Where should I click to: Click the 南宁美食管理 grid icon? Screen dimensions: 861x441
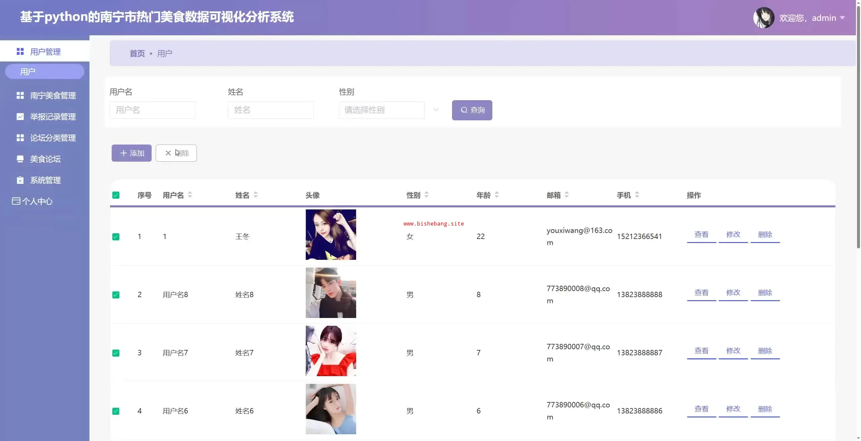point(20,95)
